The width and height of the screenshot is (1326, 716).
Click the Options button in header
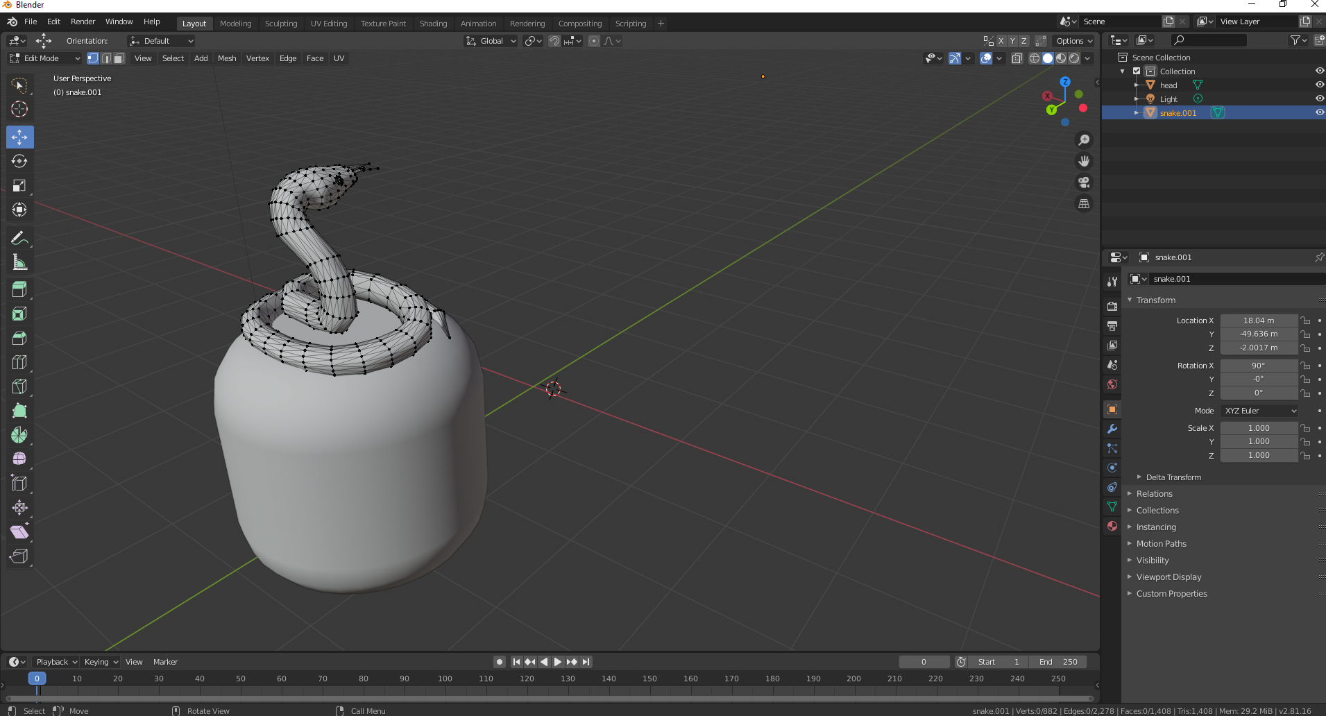pos(1073,41)
